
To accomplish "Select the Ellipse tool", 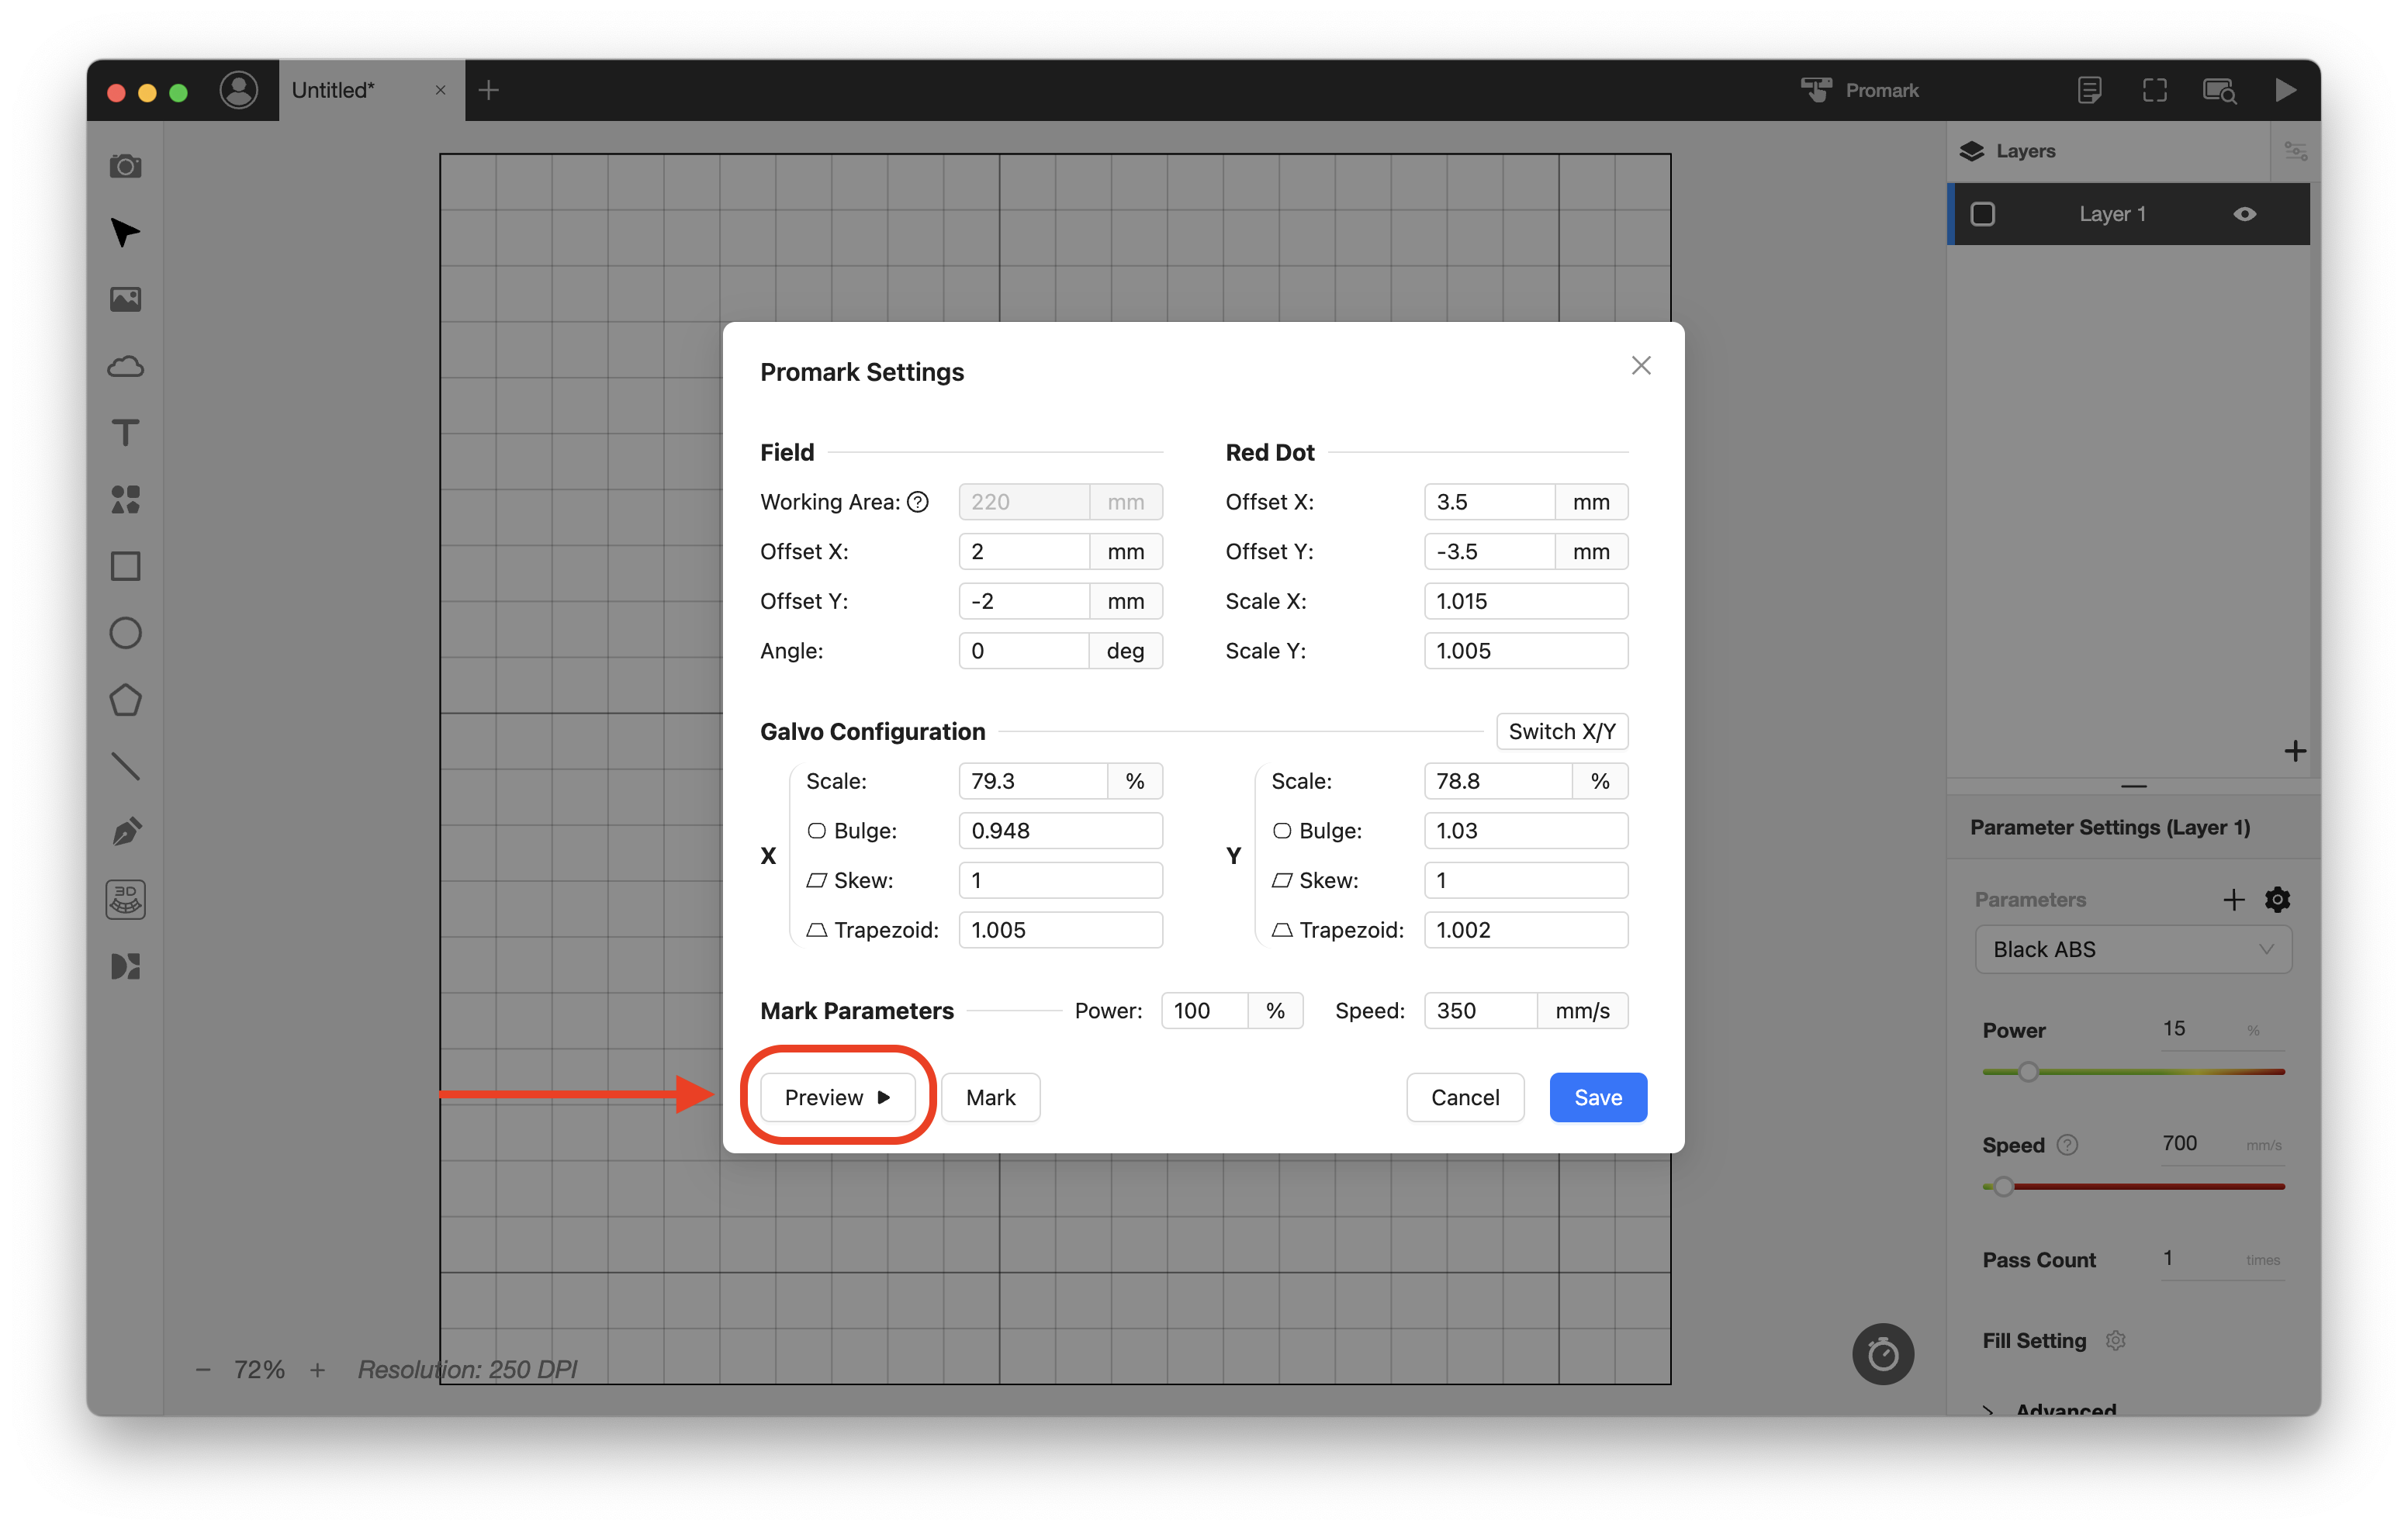I will click(125, 633).
